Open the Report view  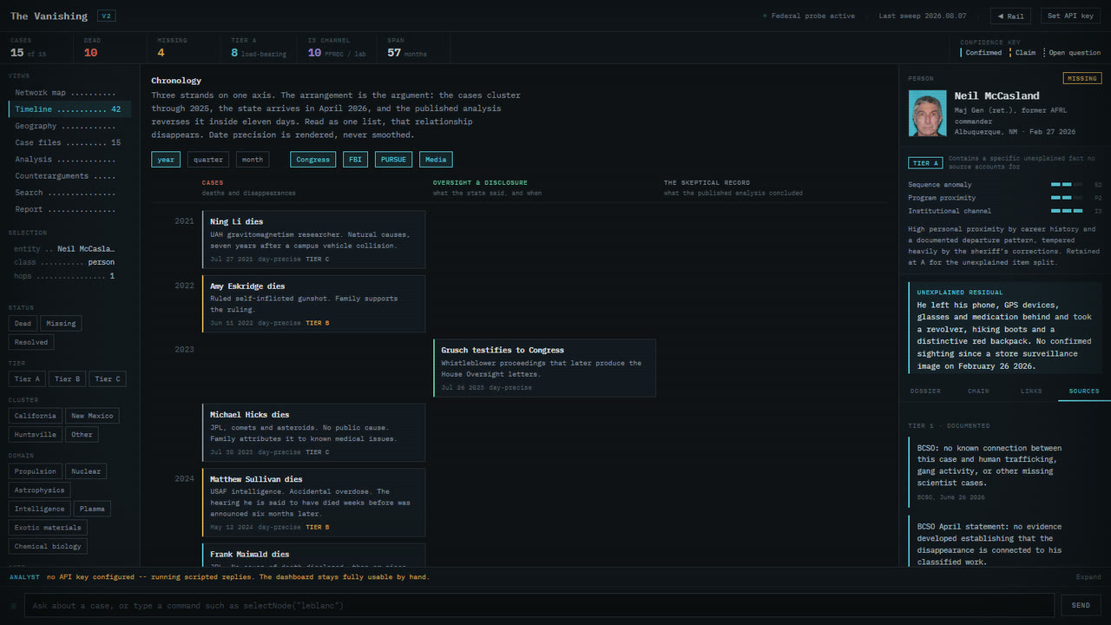click(x=69, y=209)
